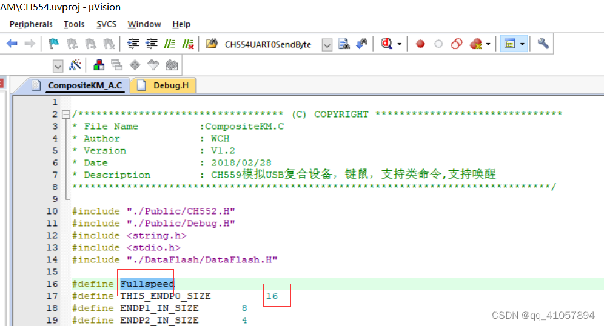Open the target selection dropdown in the second toolbar
Viewport: 604px width, 326px height.
pyautogui.click(x=58, y=66)
